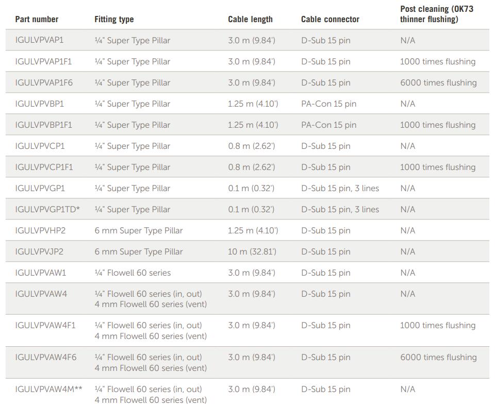Select part number IGULVPVCP1
495x407 pixels.
tap(40, 146)
